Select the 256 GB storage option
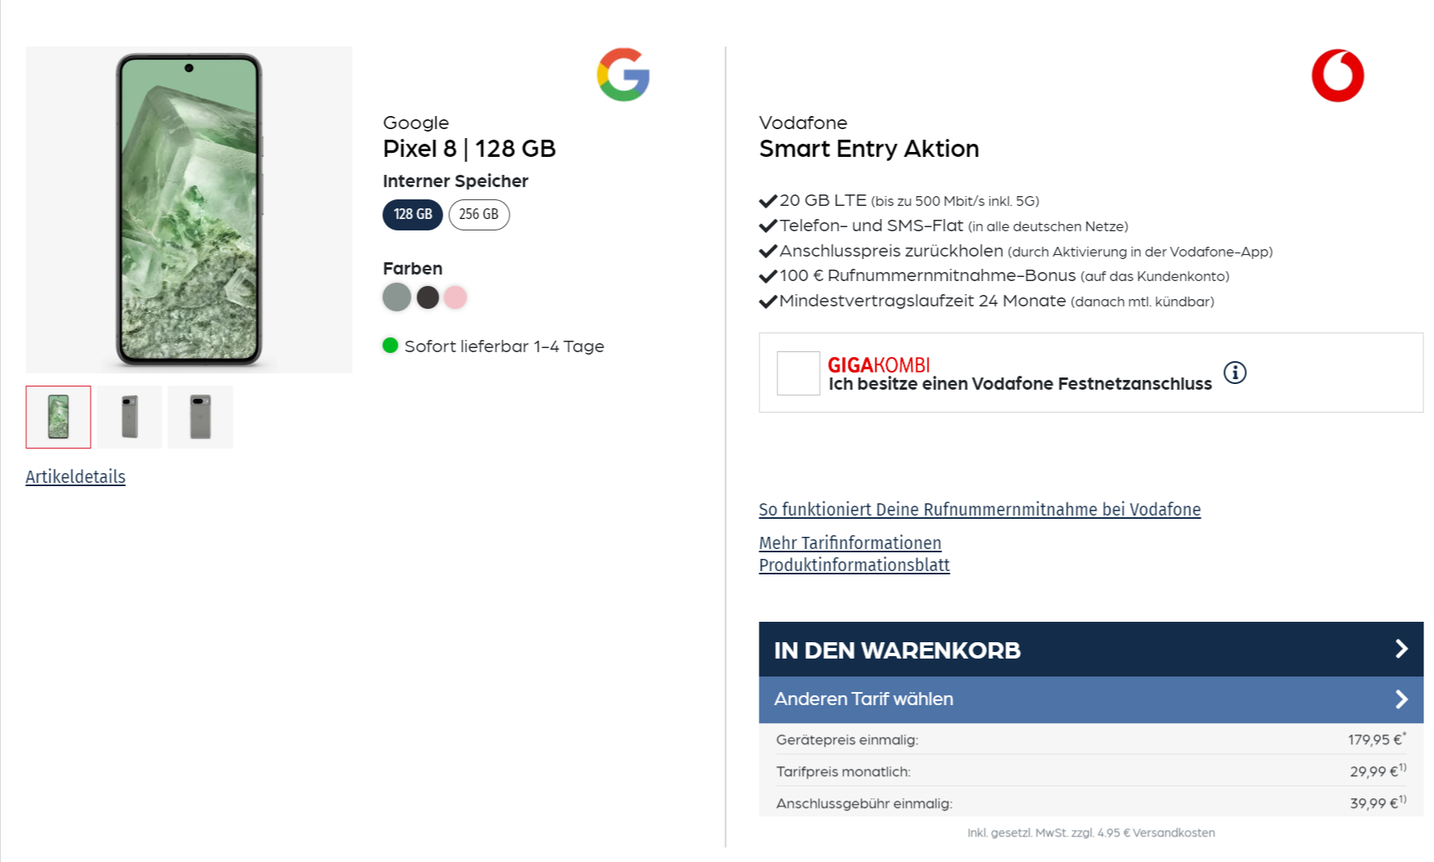Screen dimensions: 1434x862 tap(479, 214)
